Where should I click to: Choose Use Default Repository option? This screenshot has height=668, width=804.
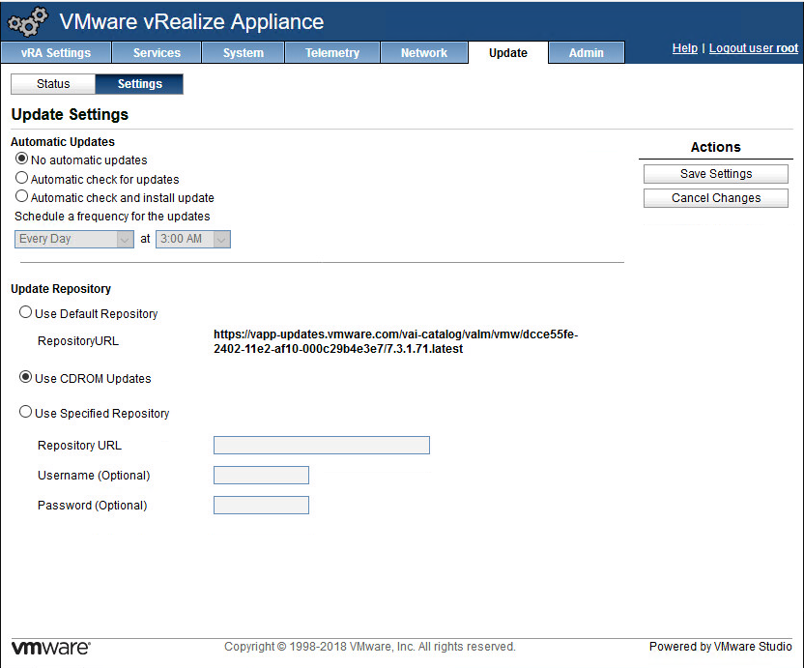pyautogui.click(x=26, y=313)
